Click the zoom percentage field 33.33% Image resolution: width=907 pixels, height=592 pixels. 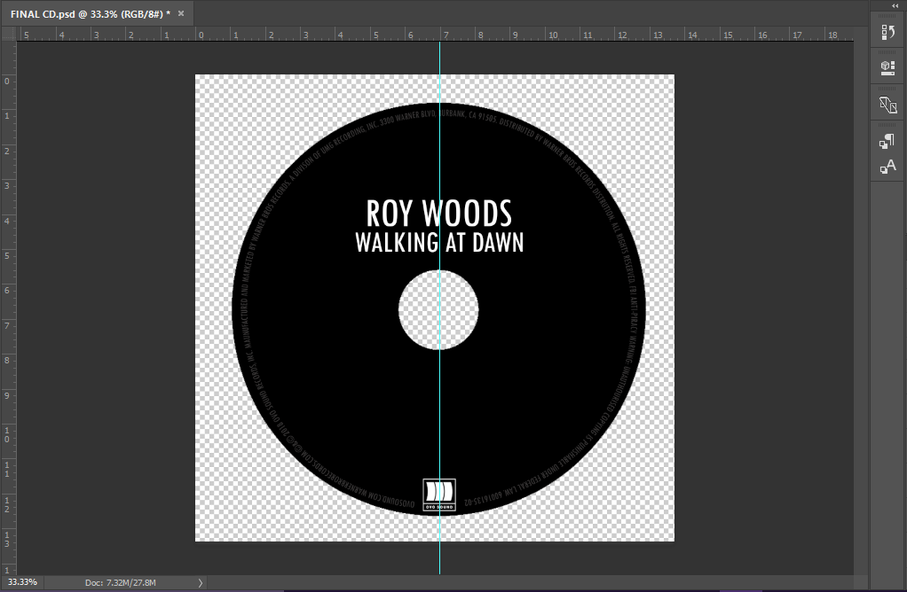point(22,582)
